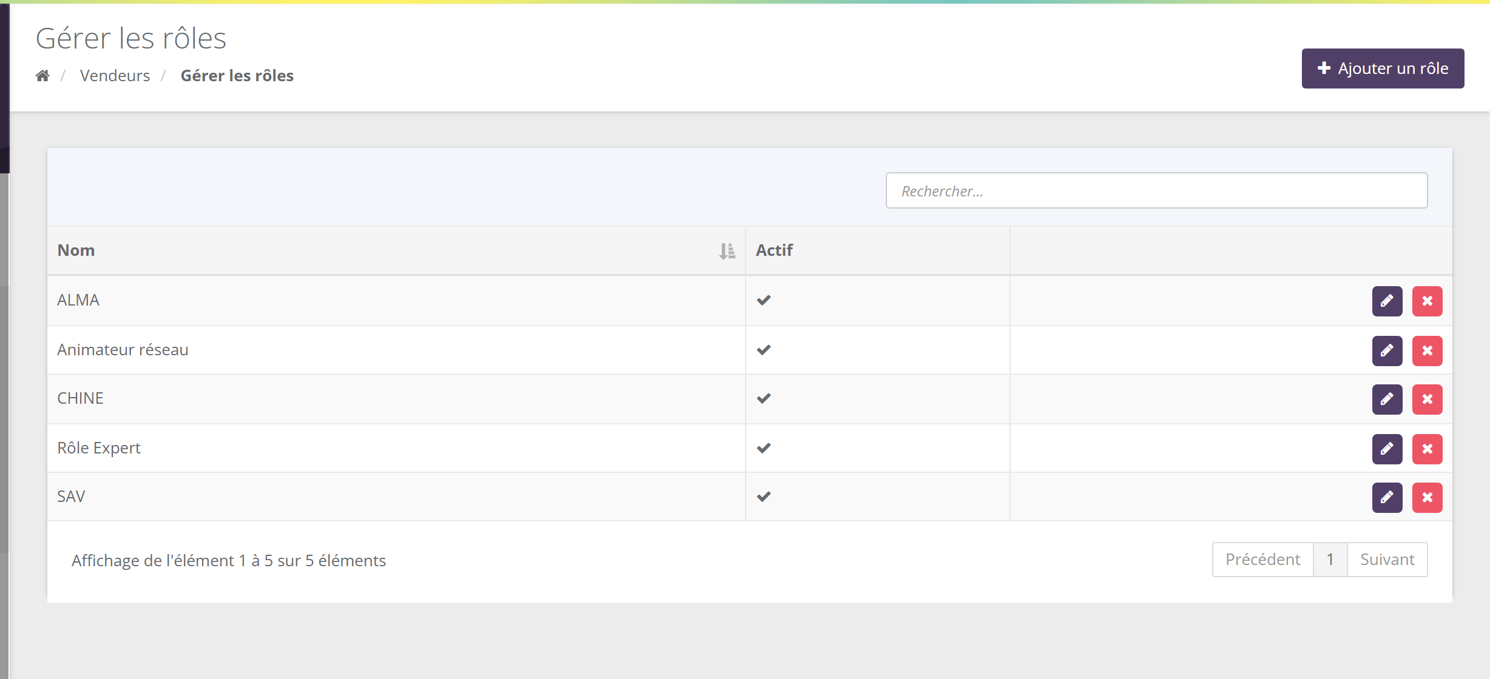Image resolution: width=1490 pixels, height=679 pixels.
Task: Click the Actif column header
Action: click(x=877, y=250)
